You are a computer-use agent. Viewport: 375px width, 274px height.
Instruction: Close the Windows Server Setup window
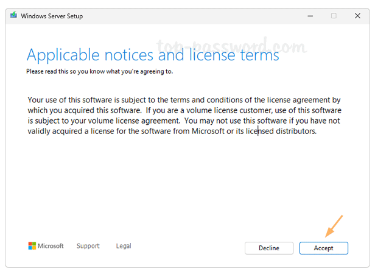(357, 16)
